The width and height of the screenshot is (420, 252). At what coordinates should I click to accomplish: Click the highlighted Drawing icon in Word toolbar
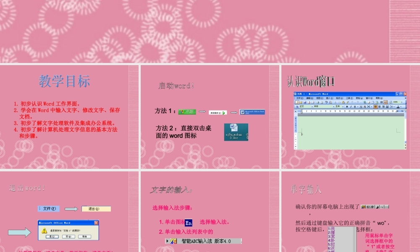(x=386, y=102)
